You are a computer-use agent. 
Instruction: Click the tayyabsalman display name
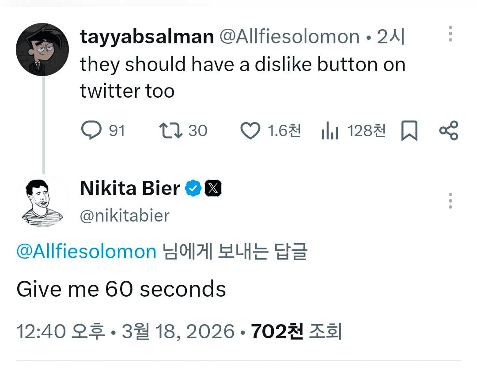pyautogui.click(x=147, y=37)
